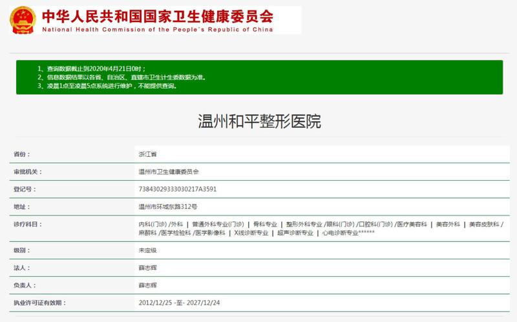Click the 温州和平整形医院 heading
This screenshot has height=322, width=517.
coord(258,121)
